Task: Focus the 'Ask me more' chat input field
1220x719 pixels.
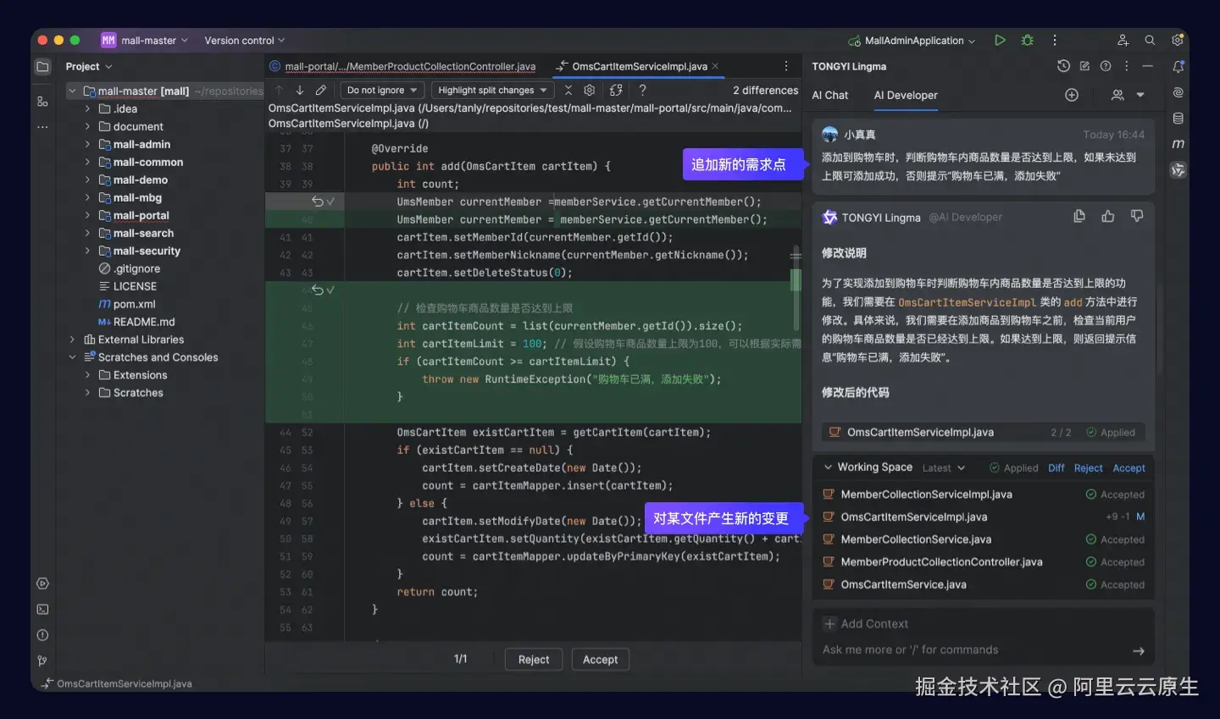Action: 974,650
